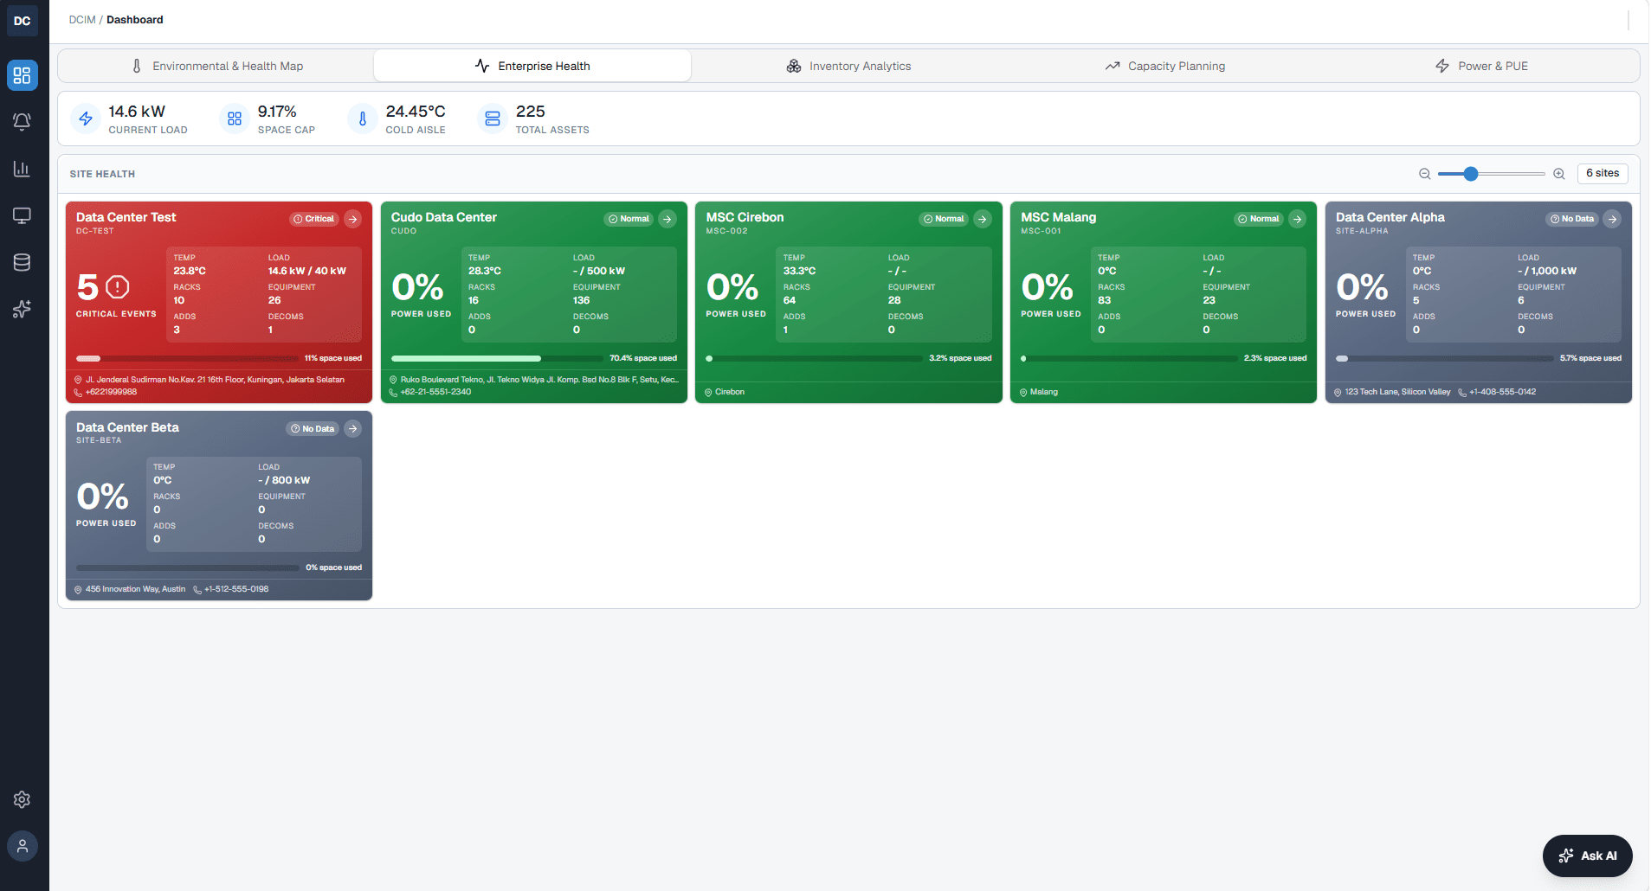This screenshot has width=1651, height=891.
Task: Open the alerts bell icon in sidebar
Action: [x=23, y=122]
